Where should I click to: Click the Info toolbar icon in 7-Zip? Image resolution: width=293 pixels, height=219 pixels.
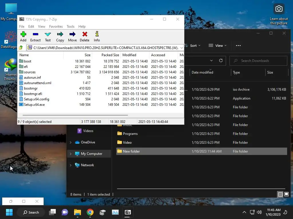tap(97, 36)
